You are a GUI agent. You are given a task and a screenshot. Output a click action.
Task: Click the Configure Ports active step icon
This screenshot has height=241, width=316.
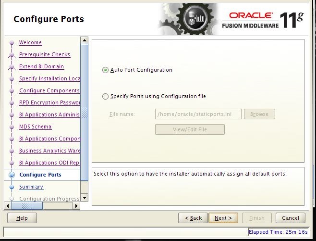(12, 175)
